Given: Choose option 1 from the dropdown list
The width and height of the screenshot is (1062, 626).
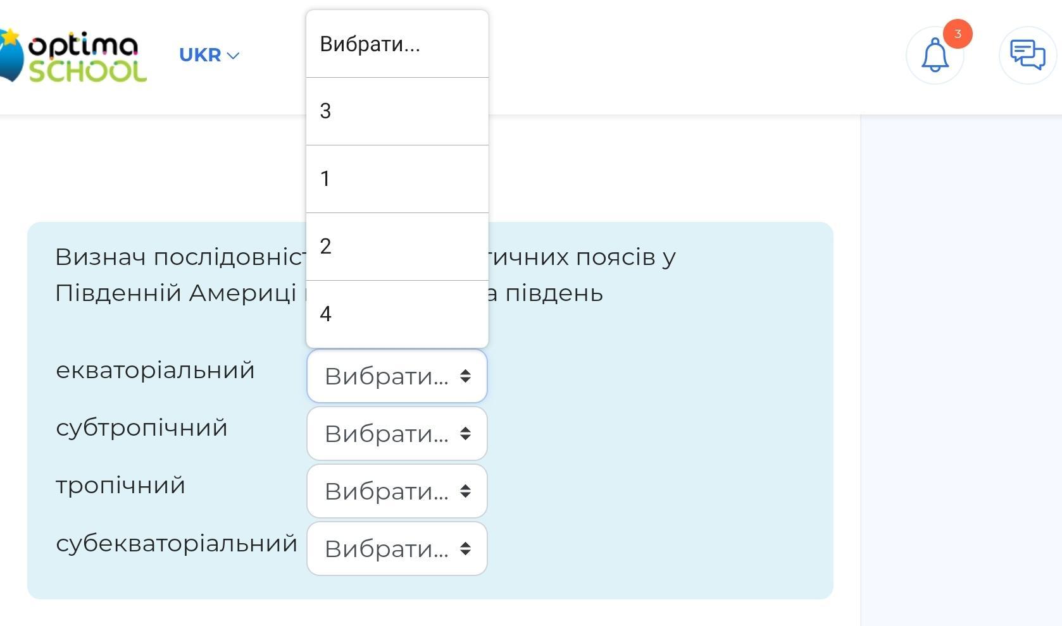Looking at the screenshot, I should 397,179.
